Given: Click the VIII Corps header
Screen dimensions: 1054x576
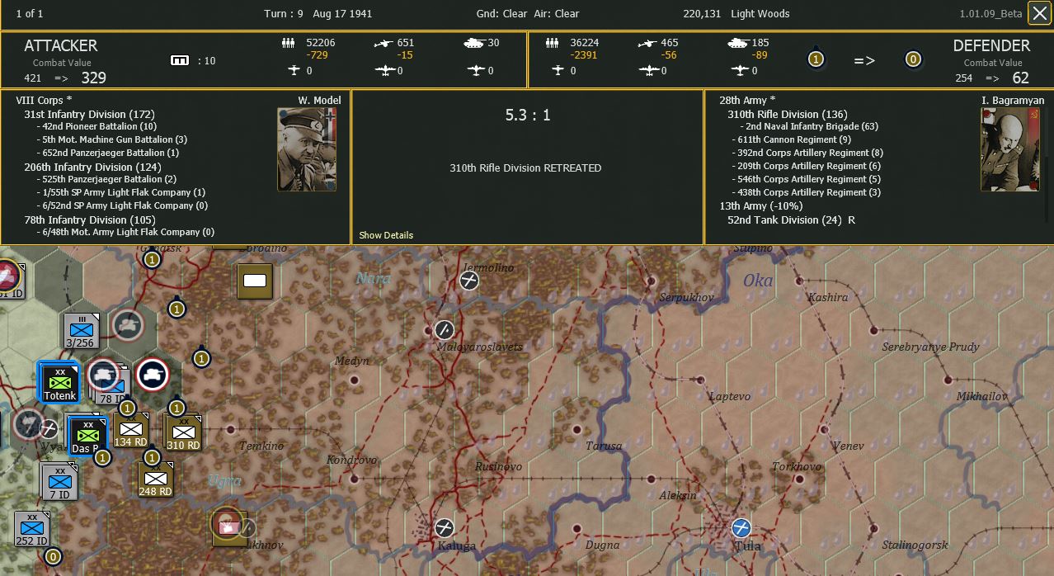Looking at the screenshot, I should click(x=44, y=101).
